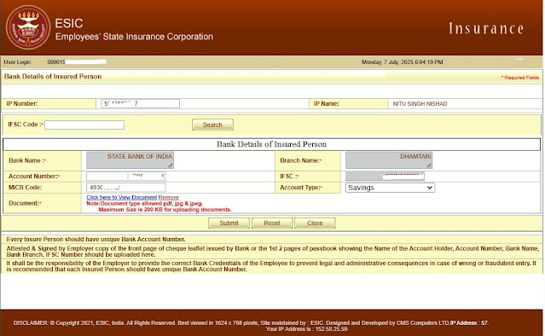Click the resize grip of Bank Name box

[x=171, y=165]
